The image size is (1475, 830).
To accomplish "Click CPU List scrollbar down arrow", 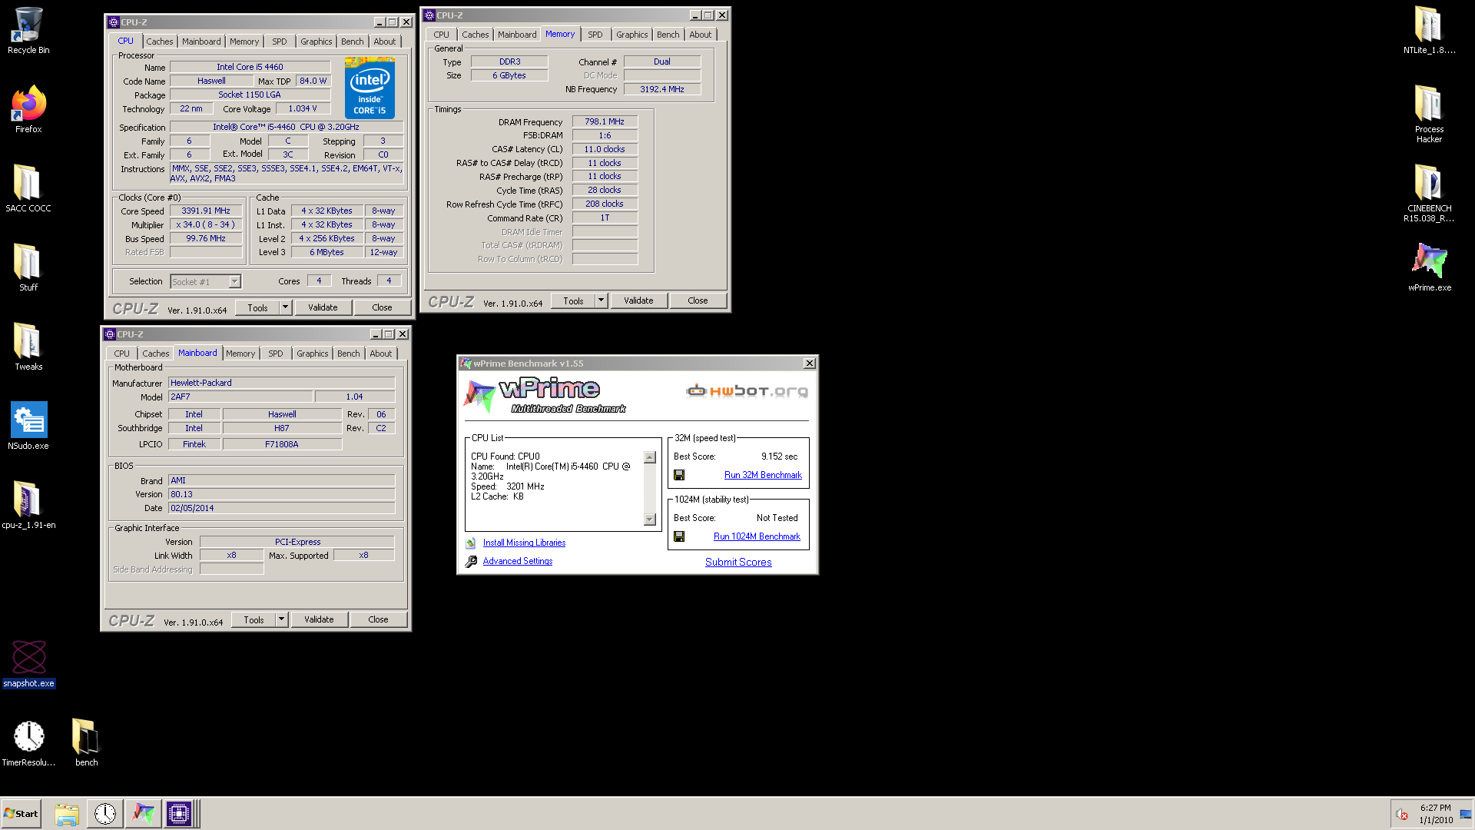I will click(650, 520).
